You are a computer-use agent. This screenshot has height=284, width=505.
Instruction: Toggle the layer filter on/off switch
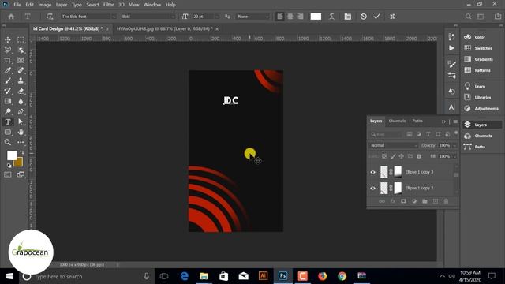click(x=456, y=133)
